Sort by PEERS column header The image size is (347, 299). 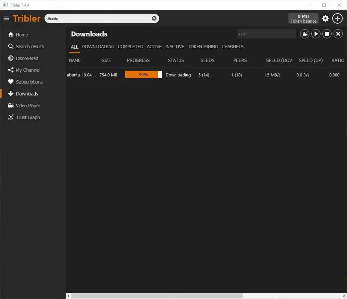point(240,60)
